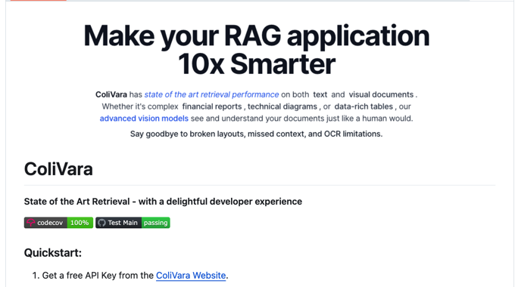Click the 'Make your RAG application 10x Smarter' headline

tap(257, 50)
